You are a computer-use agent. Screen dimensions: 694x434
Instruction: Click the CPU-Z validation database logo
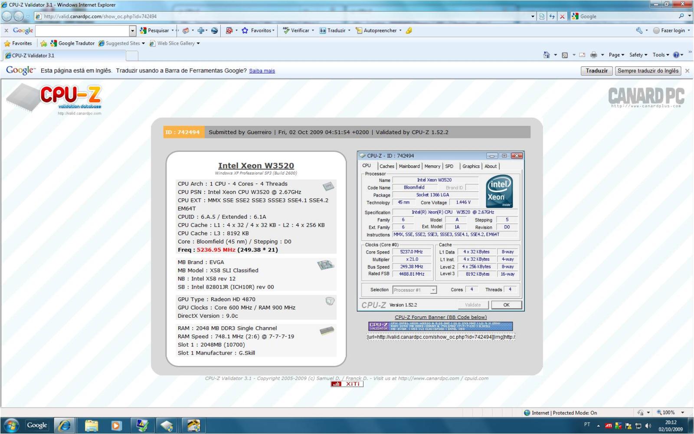(x=54, y=99)
